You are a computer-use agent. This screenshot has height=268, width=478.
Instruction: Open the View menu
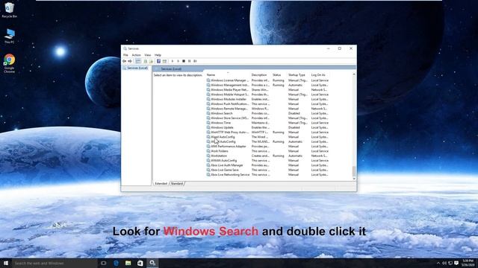(148, 55)
